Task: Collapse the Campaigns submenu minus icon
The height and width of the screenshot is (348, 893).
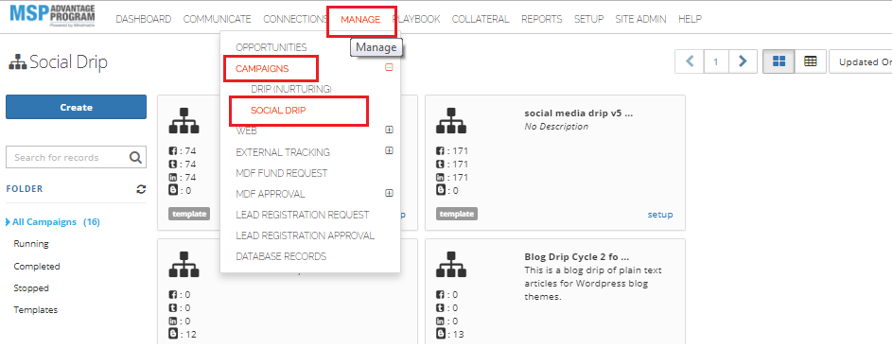Action: 389,67
